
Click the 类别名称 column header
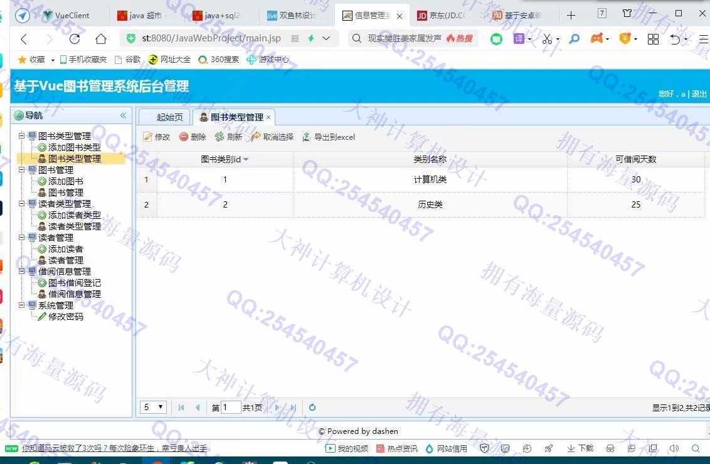430,159
